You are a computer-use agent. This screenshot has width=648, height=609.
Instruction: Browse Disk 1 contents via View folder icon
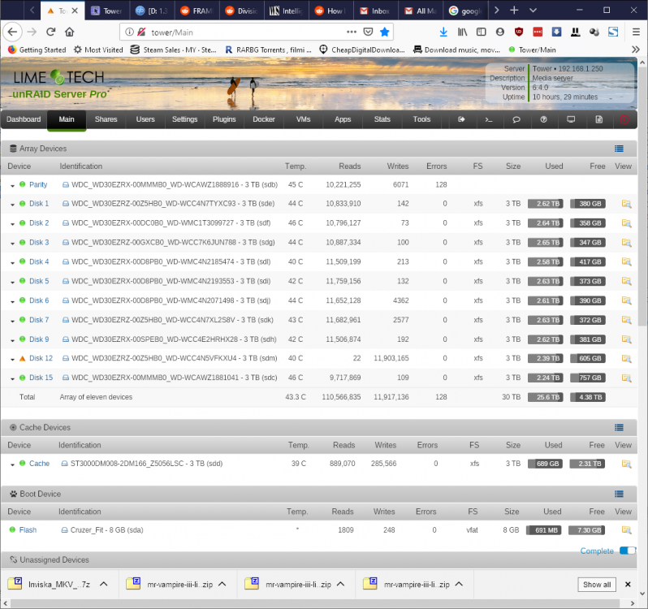[627, 204]
